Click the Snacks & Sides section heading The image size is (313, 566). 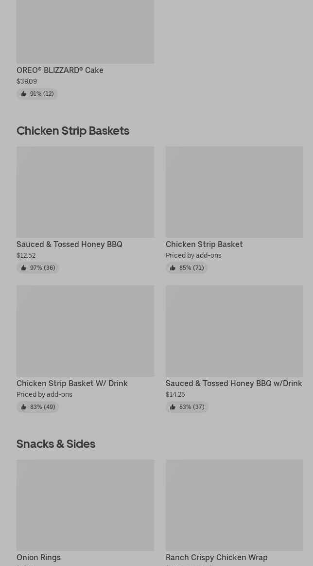[x=56, y=443]
